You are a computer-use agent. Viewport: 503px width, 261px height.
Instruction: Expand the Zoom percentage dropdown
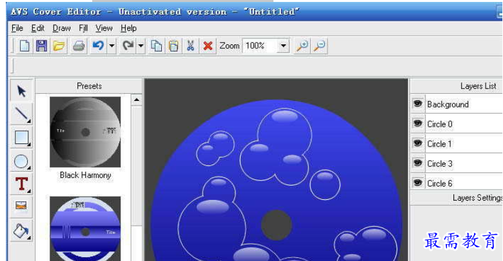coord(283,46)
